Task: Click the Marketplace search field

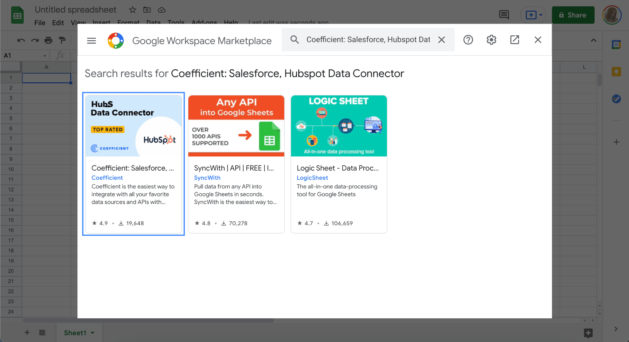Action: point(368,40)
